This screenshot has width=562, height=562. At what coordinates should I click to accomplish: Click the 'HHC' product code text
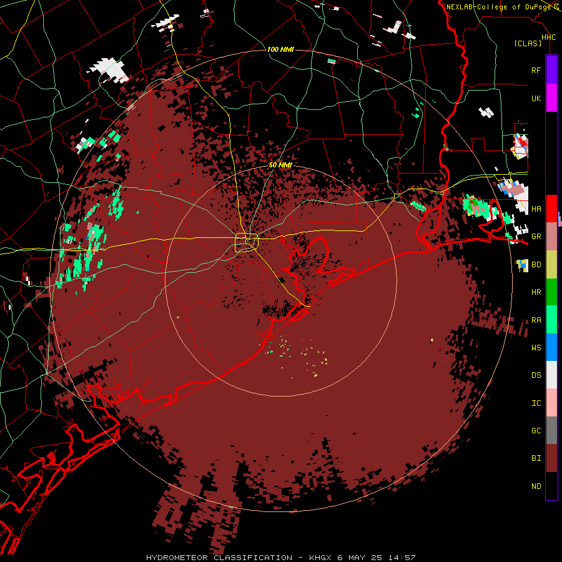click(548, 37)
